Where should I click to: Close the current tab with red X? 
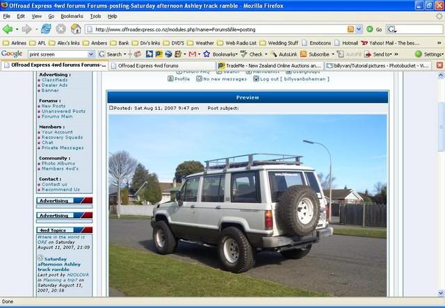click(439, 65)
